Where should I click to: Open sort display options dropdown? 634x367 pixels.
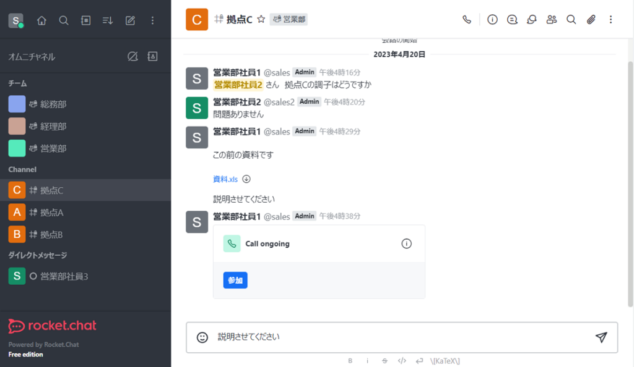coord(108,20)
